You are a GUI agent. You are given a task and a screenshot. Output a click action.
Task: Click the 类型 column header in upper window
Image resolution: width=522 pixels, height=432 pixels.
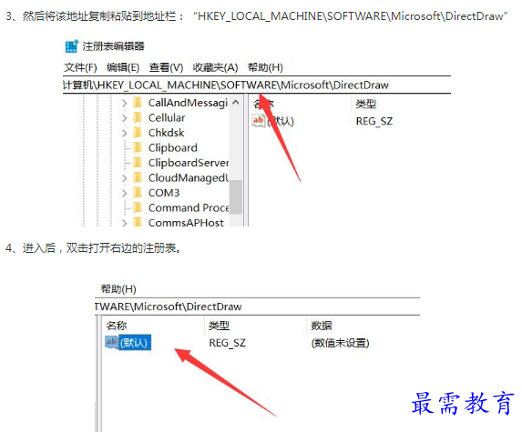pyautogui.click(x=365, y=104)
